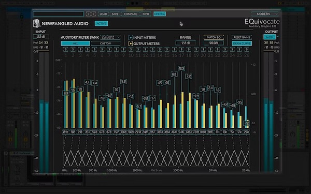Viewport: 311px width, 194px height.
Task: Solo band 8 with its S button
Action: click(x=117, y=49)
